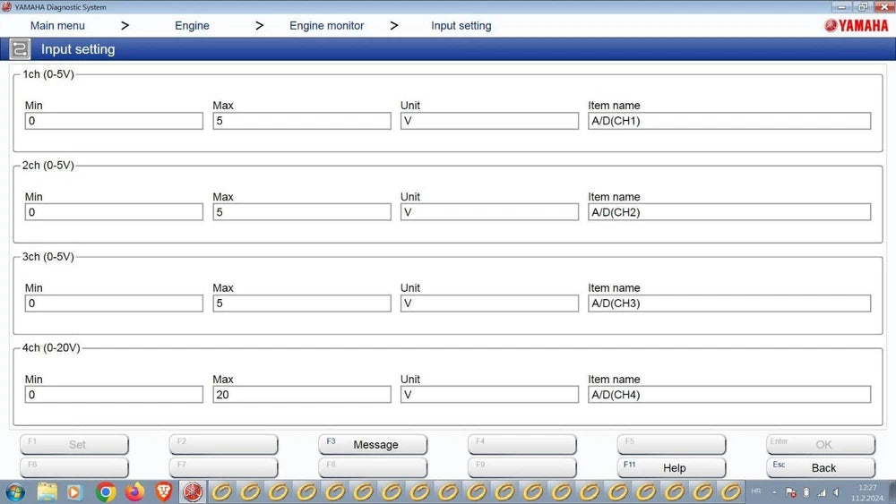Edit Item name A/D(CH3) field
The width and height of the screenshot is (896, 504).
tap(729, 303)
